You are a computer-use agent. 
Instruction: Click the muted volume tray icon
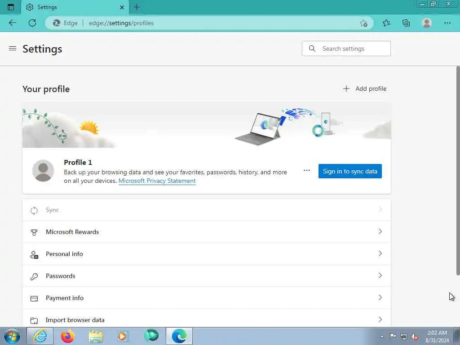coord(415,337)
